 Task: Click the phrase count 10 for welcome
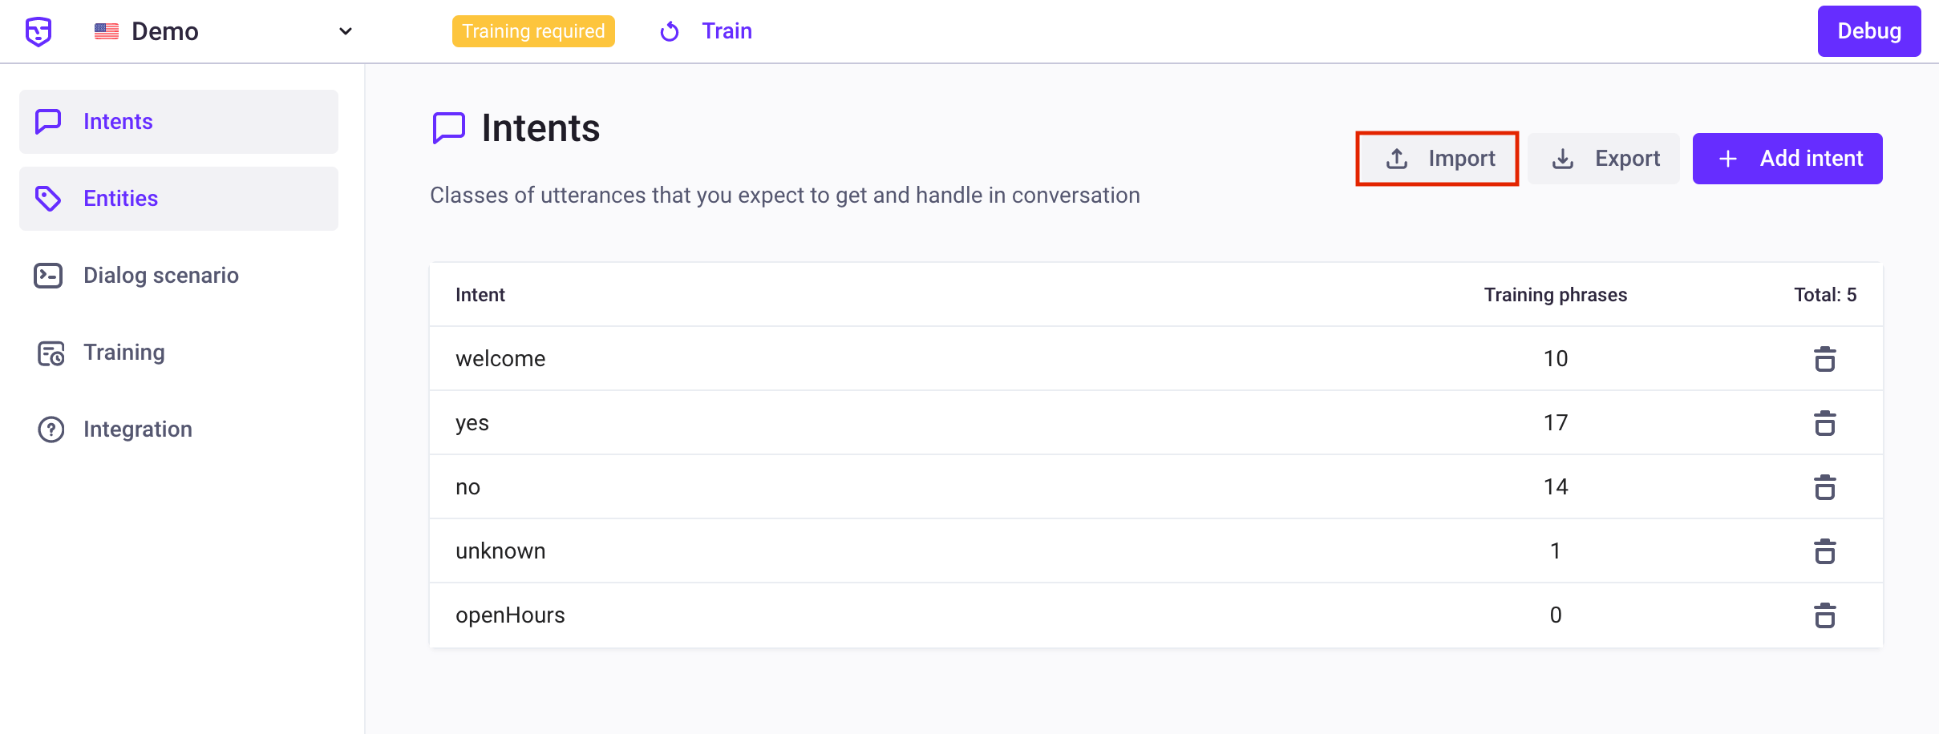click(x=1556, y=358)
